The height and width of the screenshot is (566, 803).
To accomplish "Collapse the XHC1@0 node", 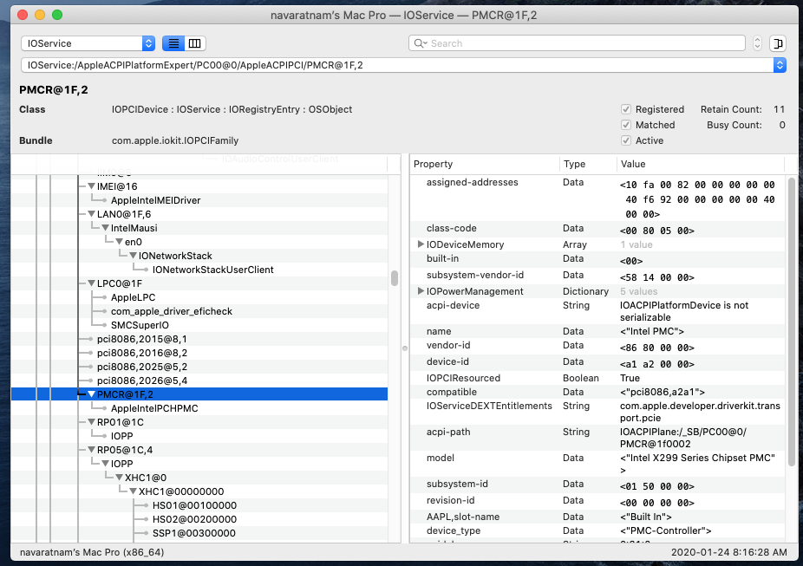I will coord(119,477).
